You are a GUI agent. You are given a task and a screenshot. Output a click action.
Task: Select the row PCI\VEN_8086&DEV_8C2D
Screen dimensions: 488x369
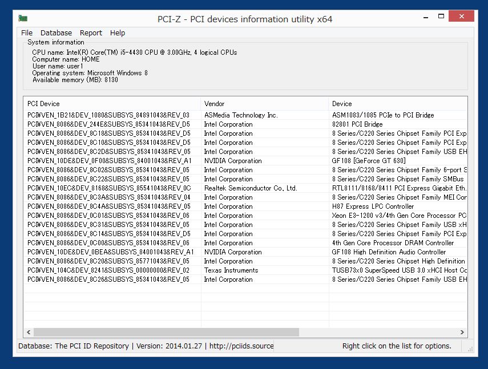pyautogui.click(x=245, y=152)
